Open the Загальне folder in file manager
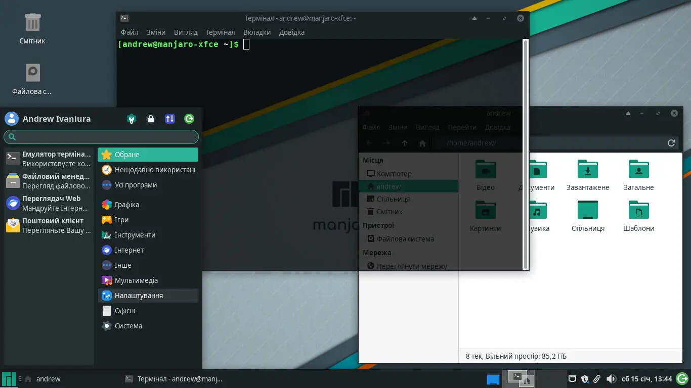 638,175
